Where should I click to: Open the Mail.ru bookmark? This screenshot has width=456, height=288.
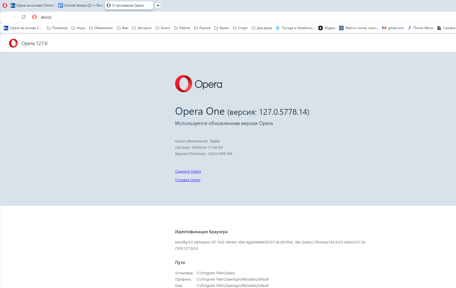(x=358, y=28)
